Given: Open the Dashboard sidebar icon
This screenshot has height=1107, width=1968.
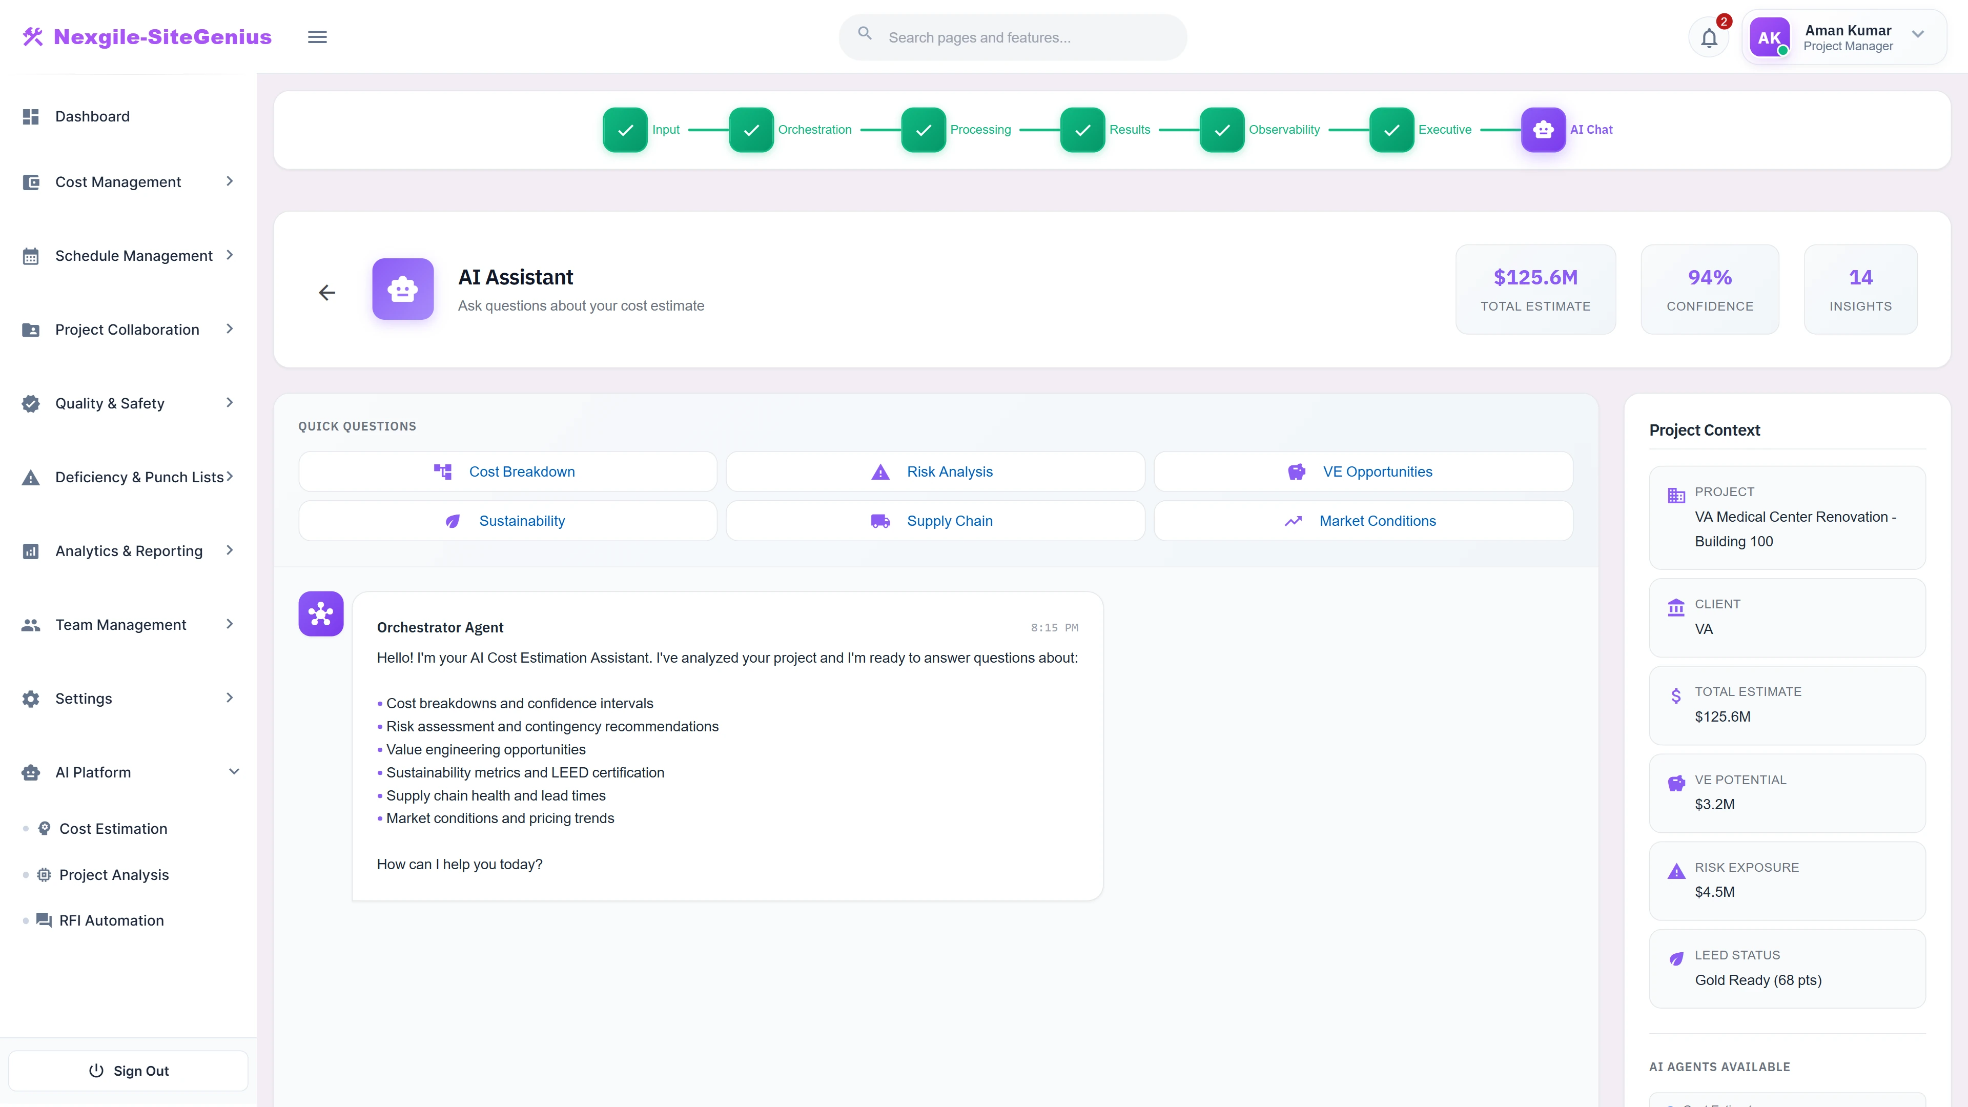Looking at the screenshot, I should point(31,116).
